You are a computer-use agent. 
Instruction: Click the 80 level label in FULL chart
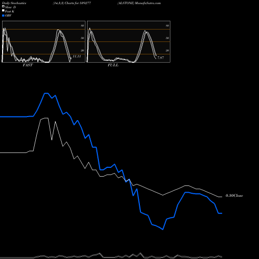click(x=167, y=25)
